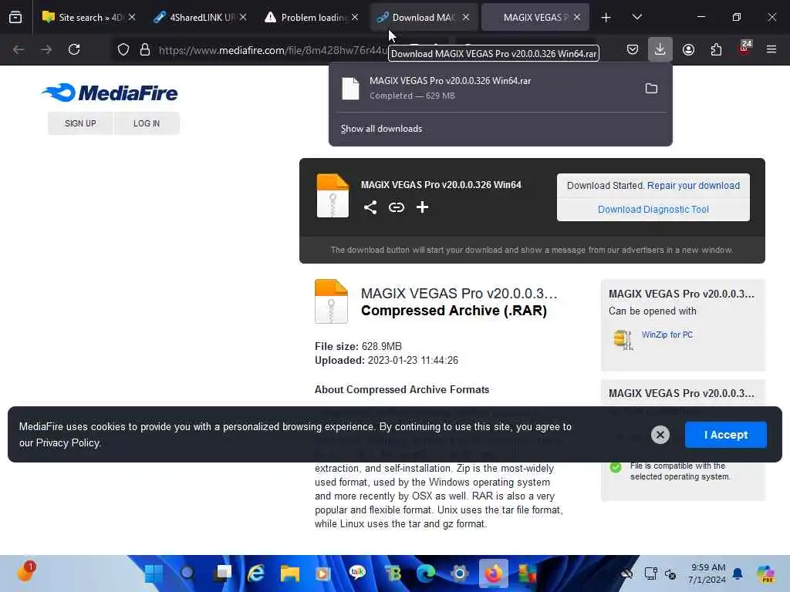Viewport: 790px width, 592px height.
Task: Click the WinZip icon
Action: pos(623,339)
